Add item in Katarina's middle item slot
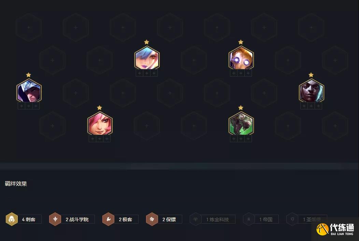The height and width of the screenshot is (241, 359). coord(100,139)
